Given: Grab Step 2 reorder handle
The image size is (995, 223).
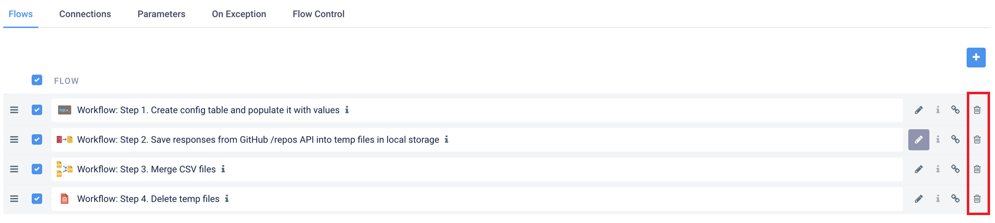Looking at the screenshot, I should [14, 140].
